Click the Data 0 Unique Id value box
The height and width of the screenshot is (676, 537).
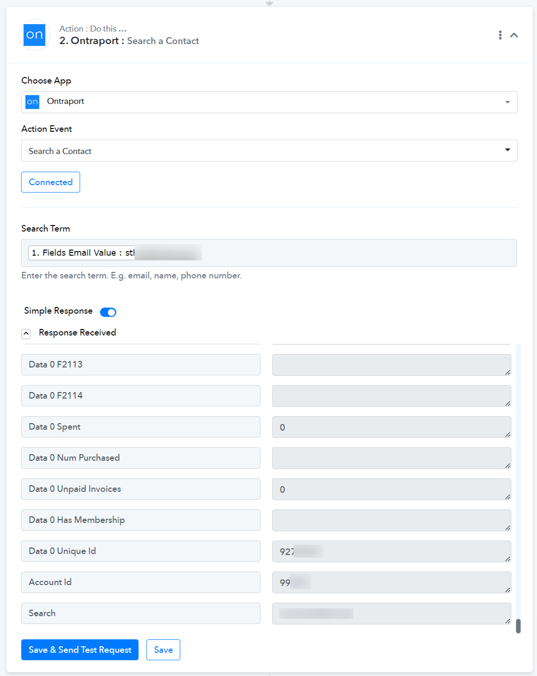click(x=391, y=552)
